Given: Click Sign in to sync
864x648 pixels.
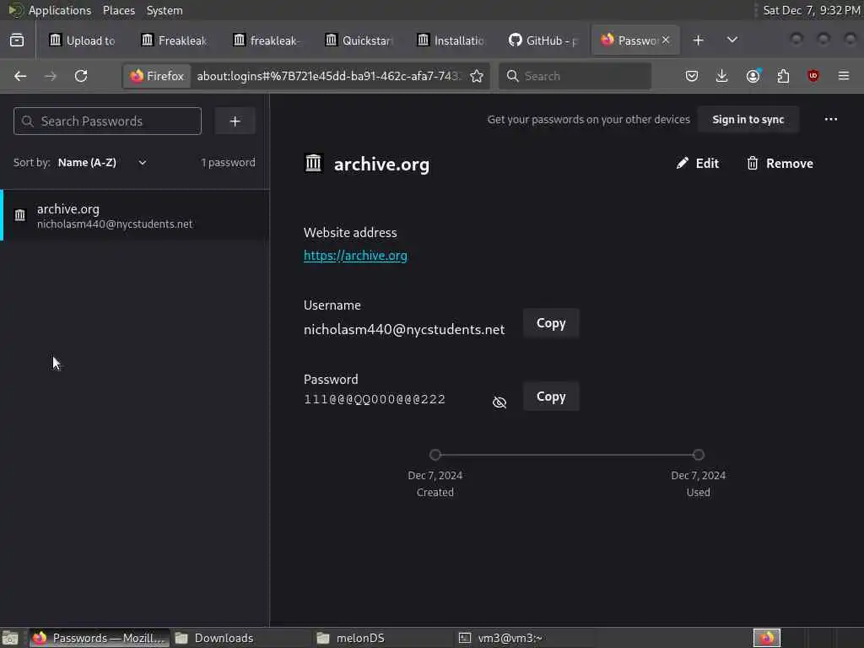Looking at the screenshot, I should pyautogui.click(x=748, y=120).
